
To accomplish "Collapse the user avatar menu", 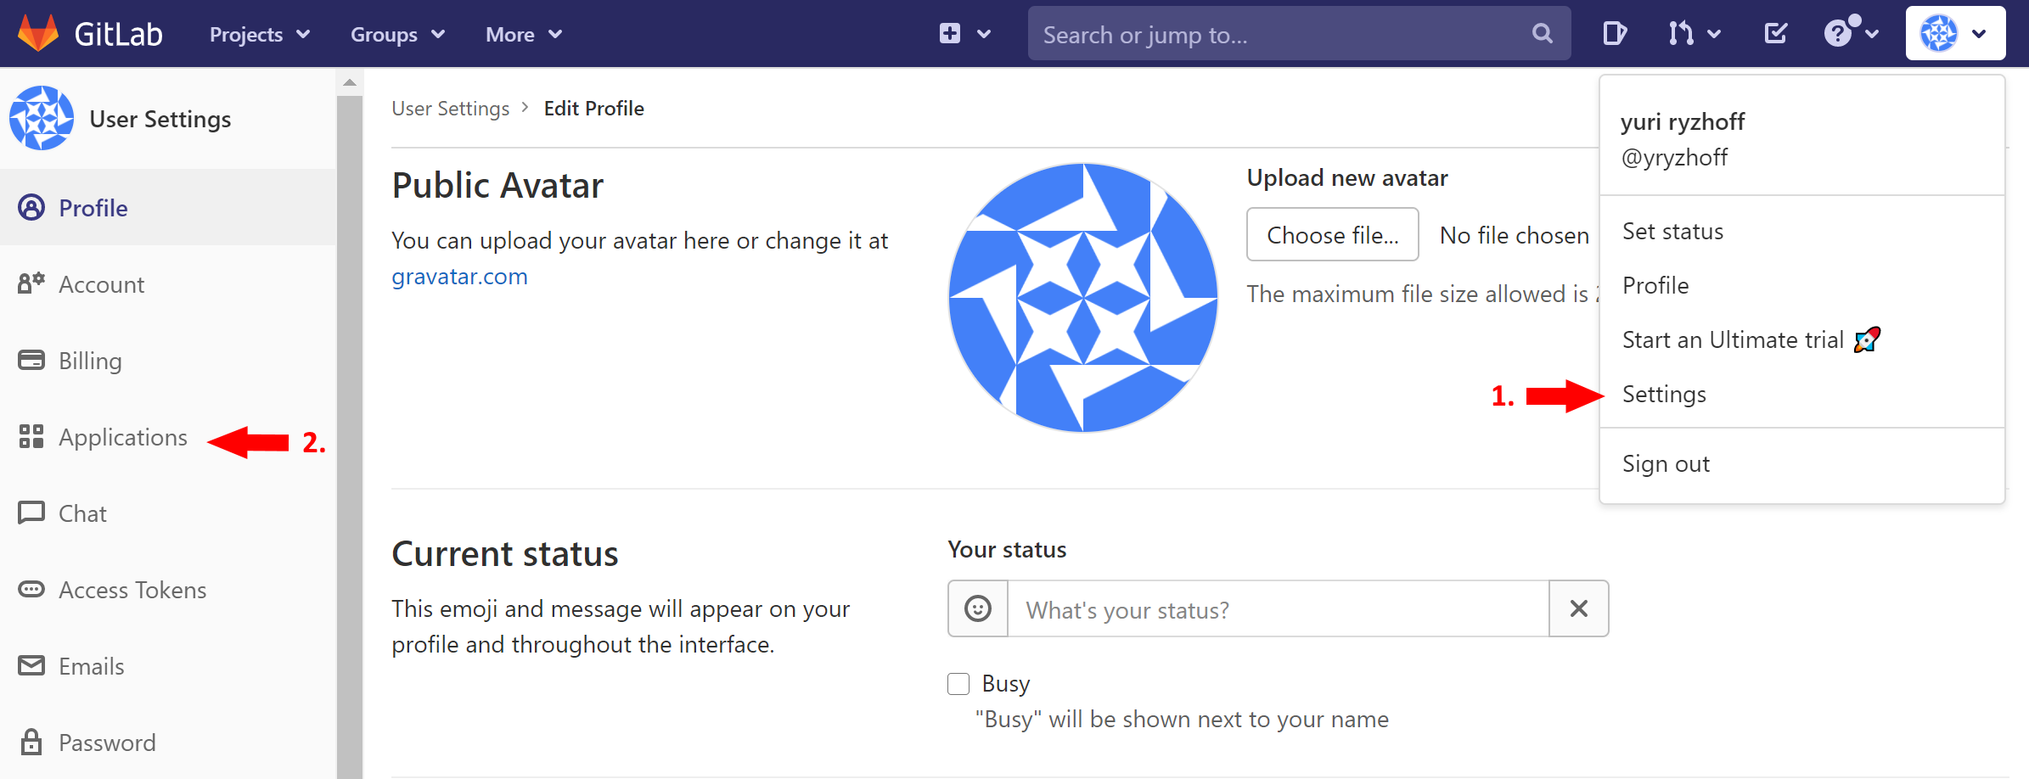I will pos(1954,34).
